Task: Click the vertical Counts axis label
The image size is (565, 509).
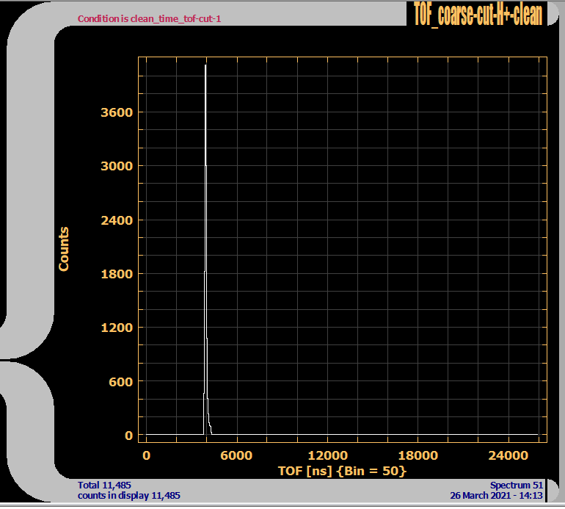Action: coord(63,249)
